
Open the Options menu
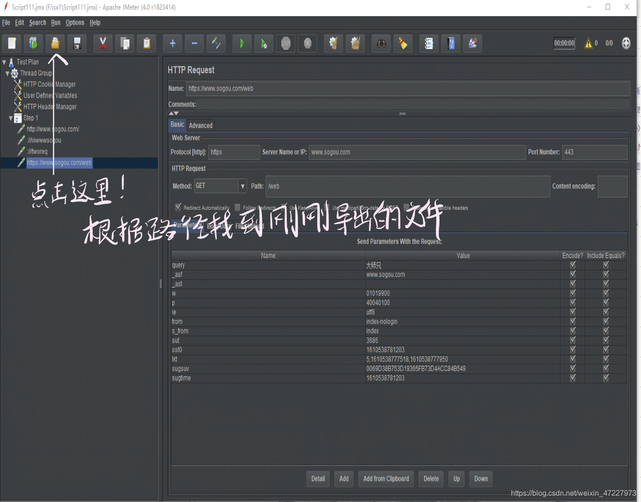pyautogui.click(x=75, y=23)
